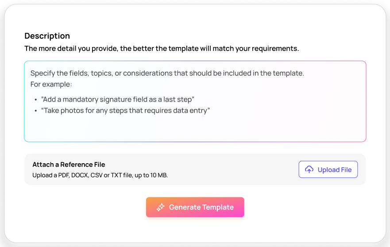Click the bullet before the signature example
390x247 pixels.
[35, 99]
